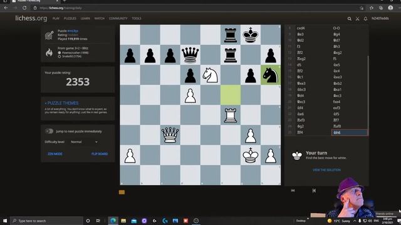Open the PUZZLE THEMES link
This screenshot has height=225, width=401.
pos(61,103)
